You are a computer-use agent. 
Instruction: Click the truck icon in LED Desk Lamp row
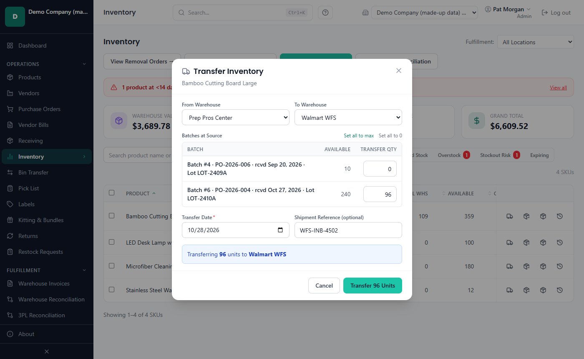click(x=510, y=243)
